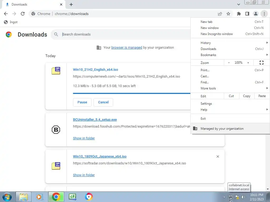Click the Win10_21H2 download progress bar
This screenshot has width=270, height=202.
(132, 93)
